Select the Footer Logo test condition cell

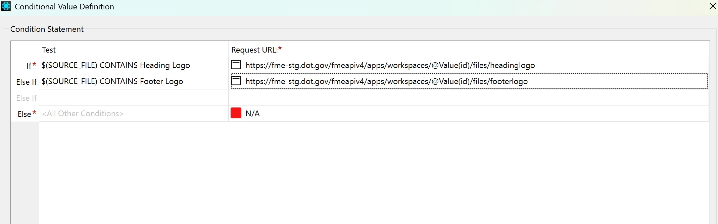point(134,81)
